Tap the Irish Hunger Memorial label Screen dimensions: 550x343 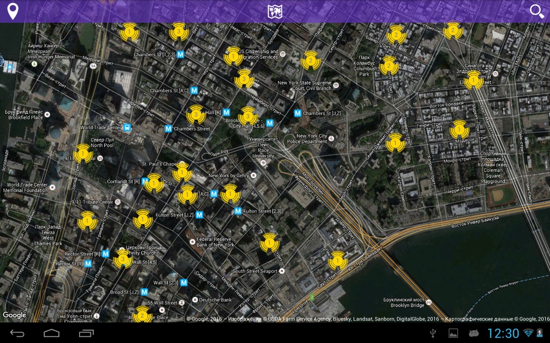click(x=51, y=51)
